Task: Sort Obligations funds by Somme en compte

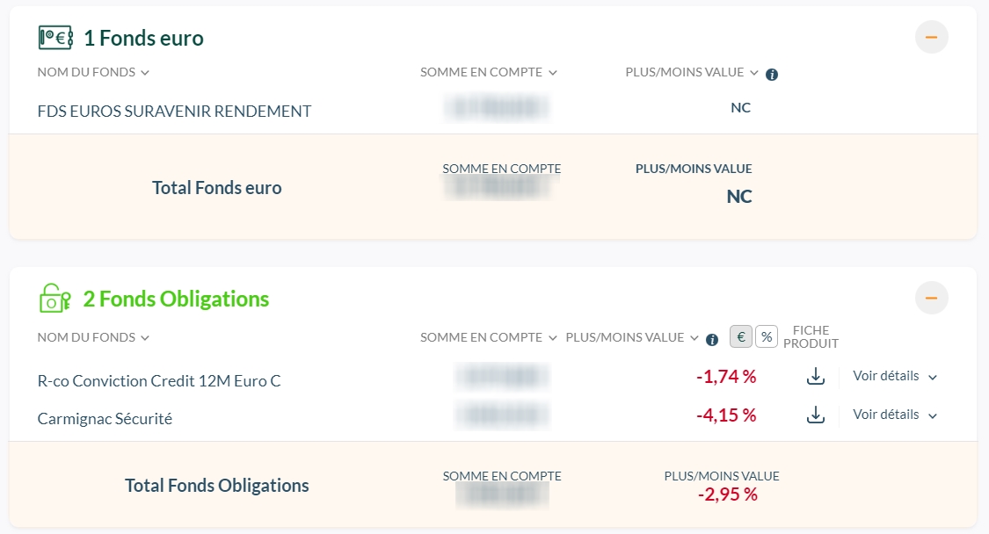Action: point(489,337)
